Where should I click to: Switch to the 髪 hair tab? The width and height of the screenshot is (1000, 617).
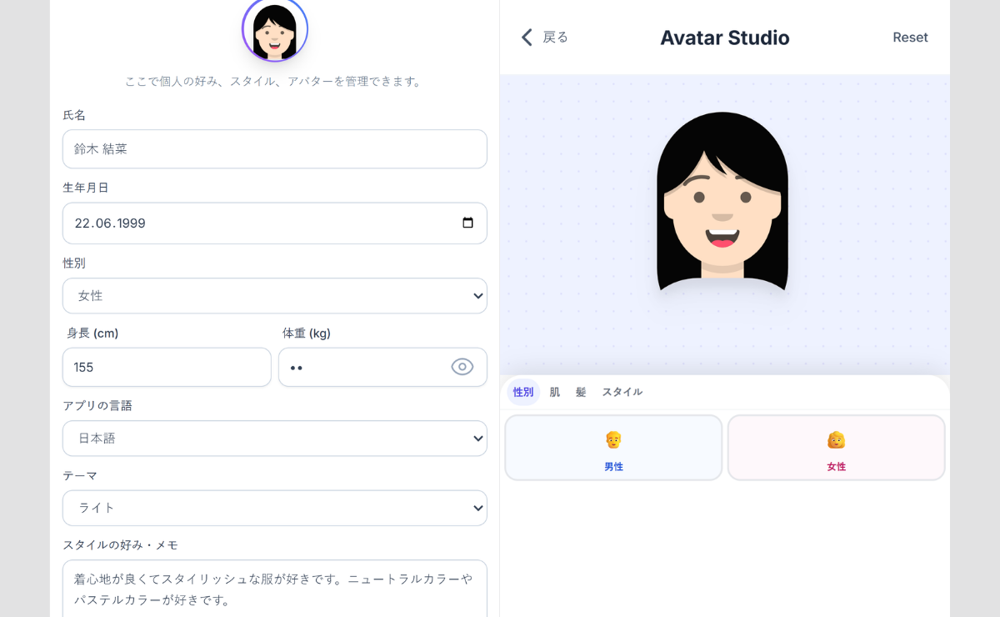579,392
